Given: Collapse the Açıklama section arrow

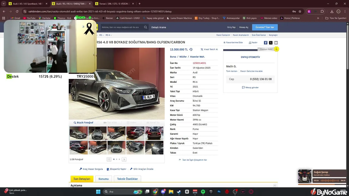Looking at the screenshot, I should tap(275, 185).
